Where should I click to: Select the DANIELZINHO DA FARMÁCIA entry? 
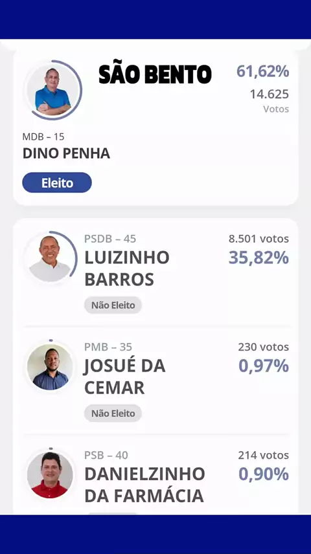(x=144, y=485)
